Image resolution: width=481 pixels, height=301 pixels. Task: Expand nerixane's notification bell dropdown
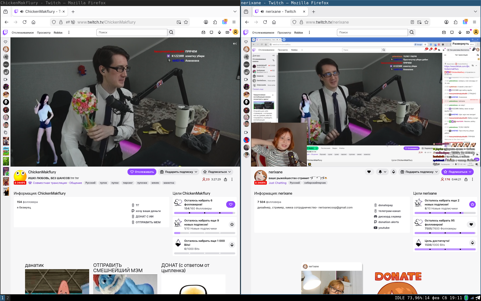pyautogui.click(x=382, y=172)
